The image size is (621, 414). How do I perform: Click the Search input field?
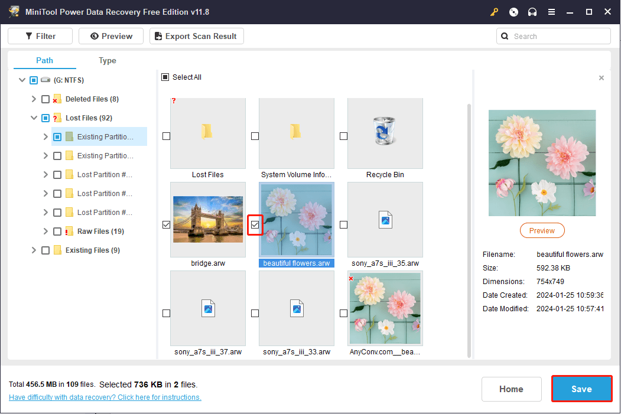pyautogui.click(x=558, y=36)
